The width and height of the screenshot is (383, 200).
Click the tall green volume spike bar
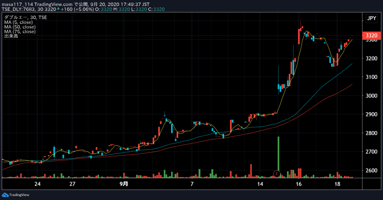tap(278, 157)
